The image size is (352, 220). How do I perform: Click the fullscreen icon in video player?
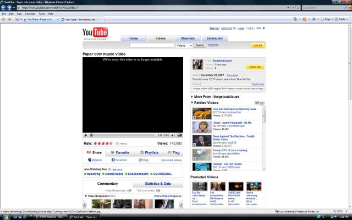pos(180,135)
